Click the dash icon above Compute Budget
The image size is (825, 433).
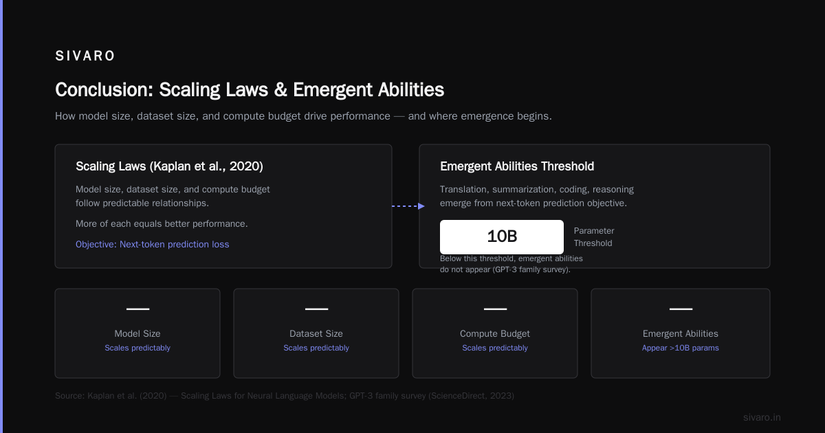[x=495, y=309]
